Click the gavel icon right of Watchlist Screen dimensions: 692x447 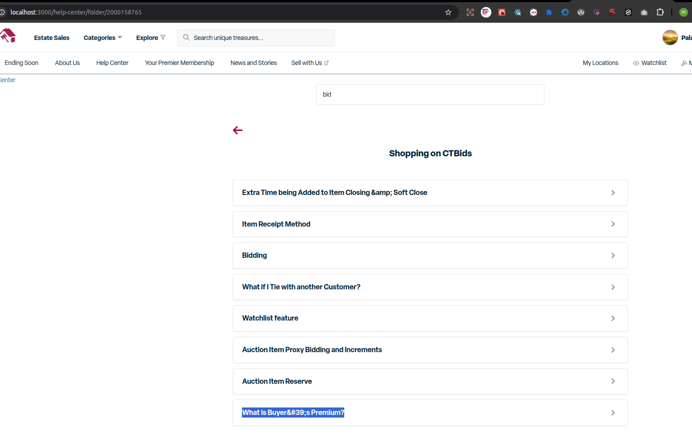(684, 63)
